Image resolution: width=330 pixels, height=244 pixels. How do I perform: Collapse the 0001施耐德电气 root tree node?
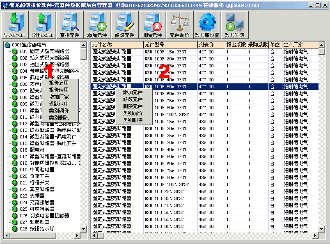tap(7, 45)
